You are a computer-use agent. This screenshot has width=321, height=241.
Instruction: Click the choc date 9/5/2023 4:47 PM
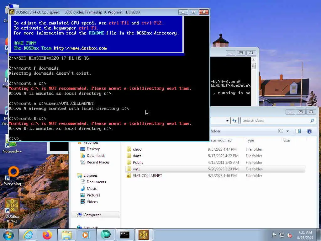click(222, 149)
